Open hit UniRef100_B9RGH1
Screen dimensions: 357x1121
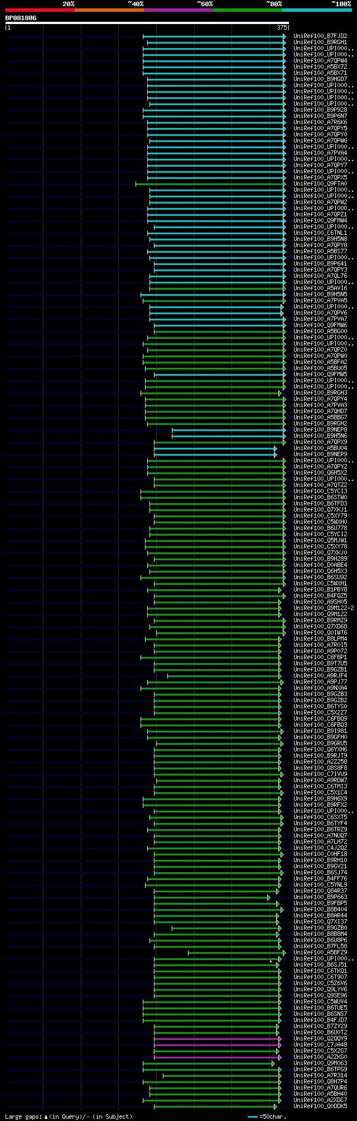(x=320, y=42)
